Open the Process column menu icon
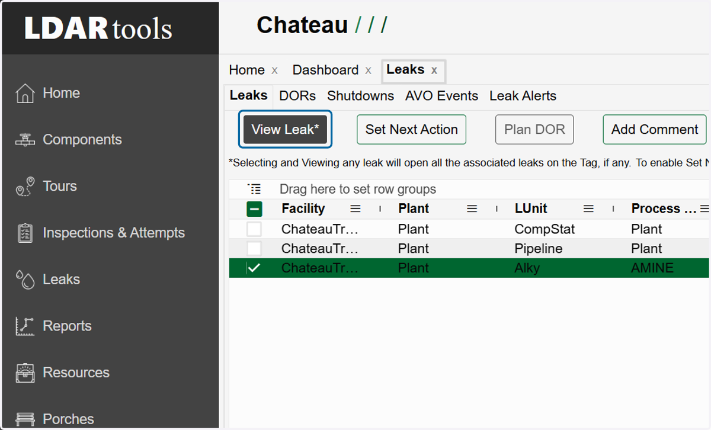 point(704,208)
